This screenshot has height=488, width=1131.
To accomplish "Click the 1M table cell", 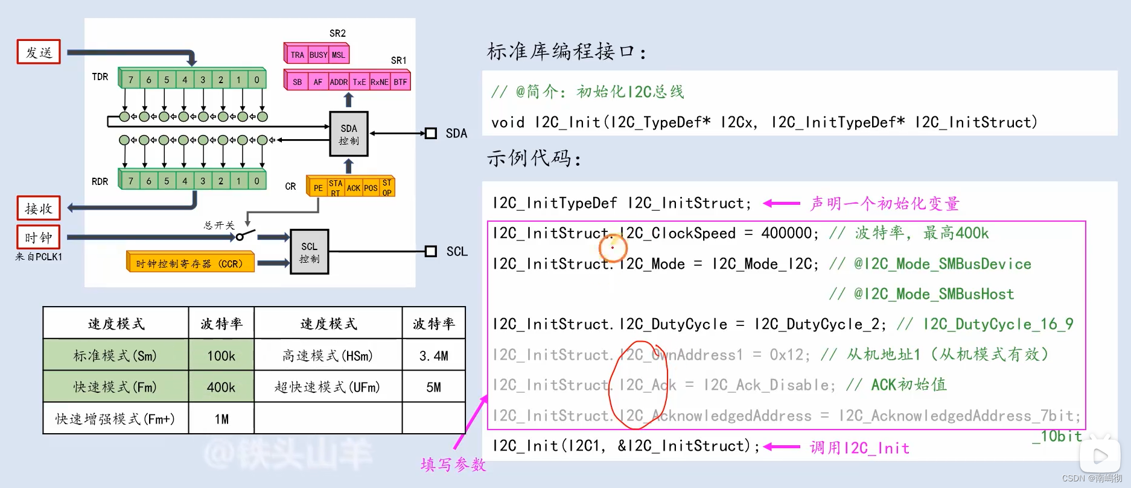I will pos(221,419).
